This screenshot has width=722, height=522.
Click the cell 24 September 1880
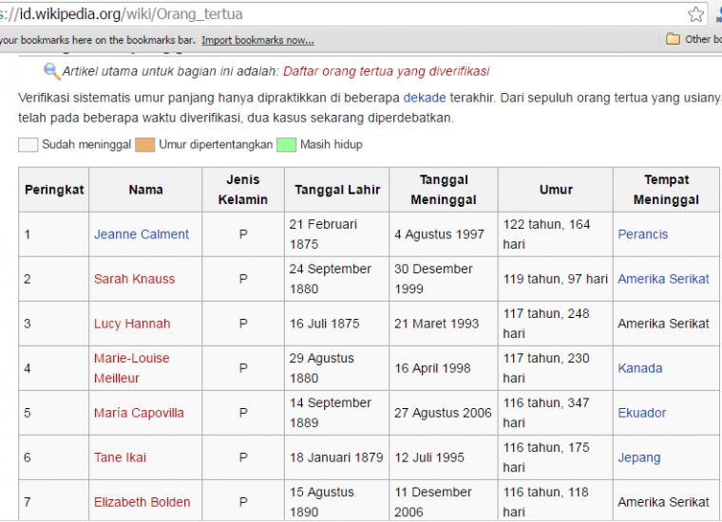pos(337,279)
